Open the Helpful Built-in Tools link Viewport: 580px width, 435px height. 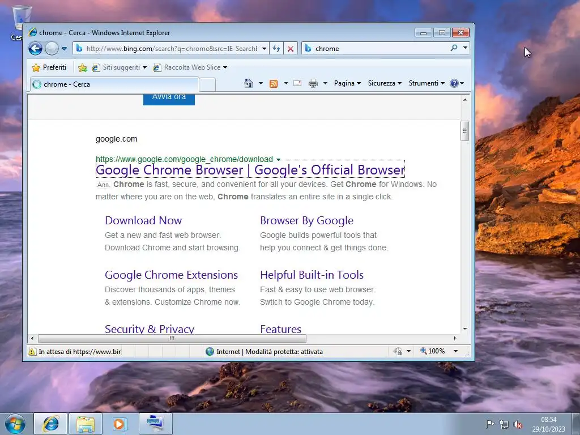coord(312,275)
